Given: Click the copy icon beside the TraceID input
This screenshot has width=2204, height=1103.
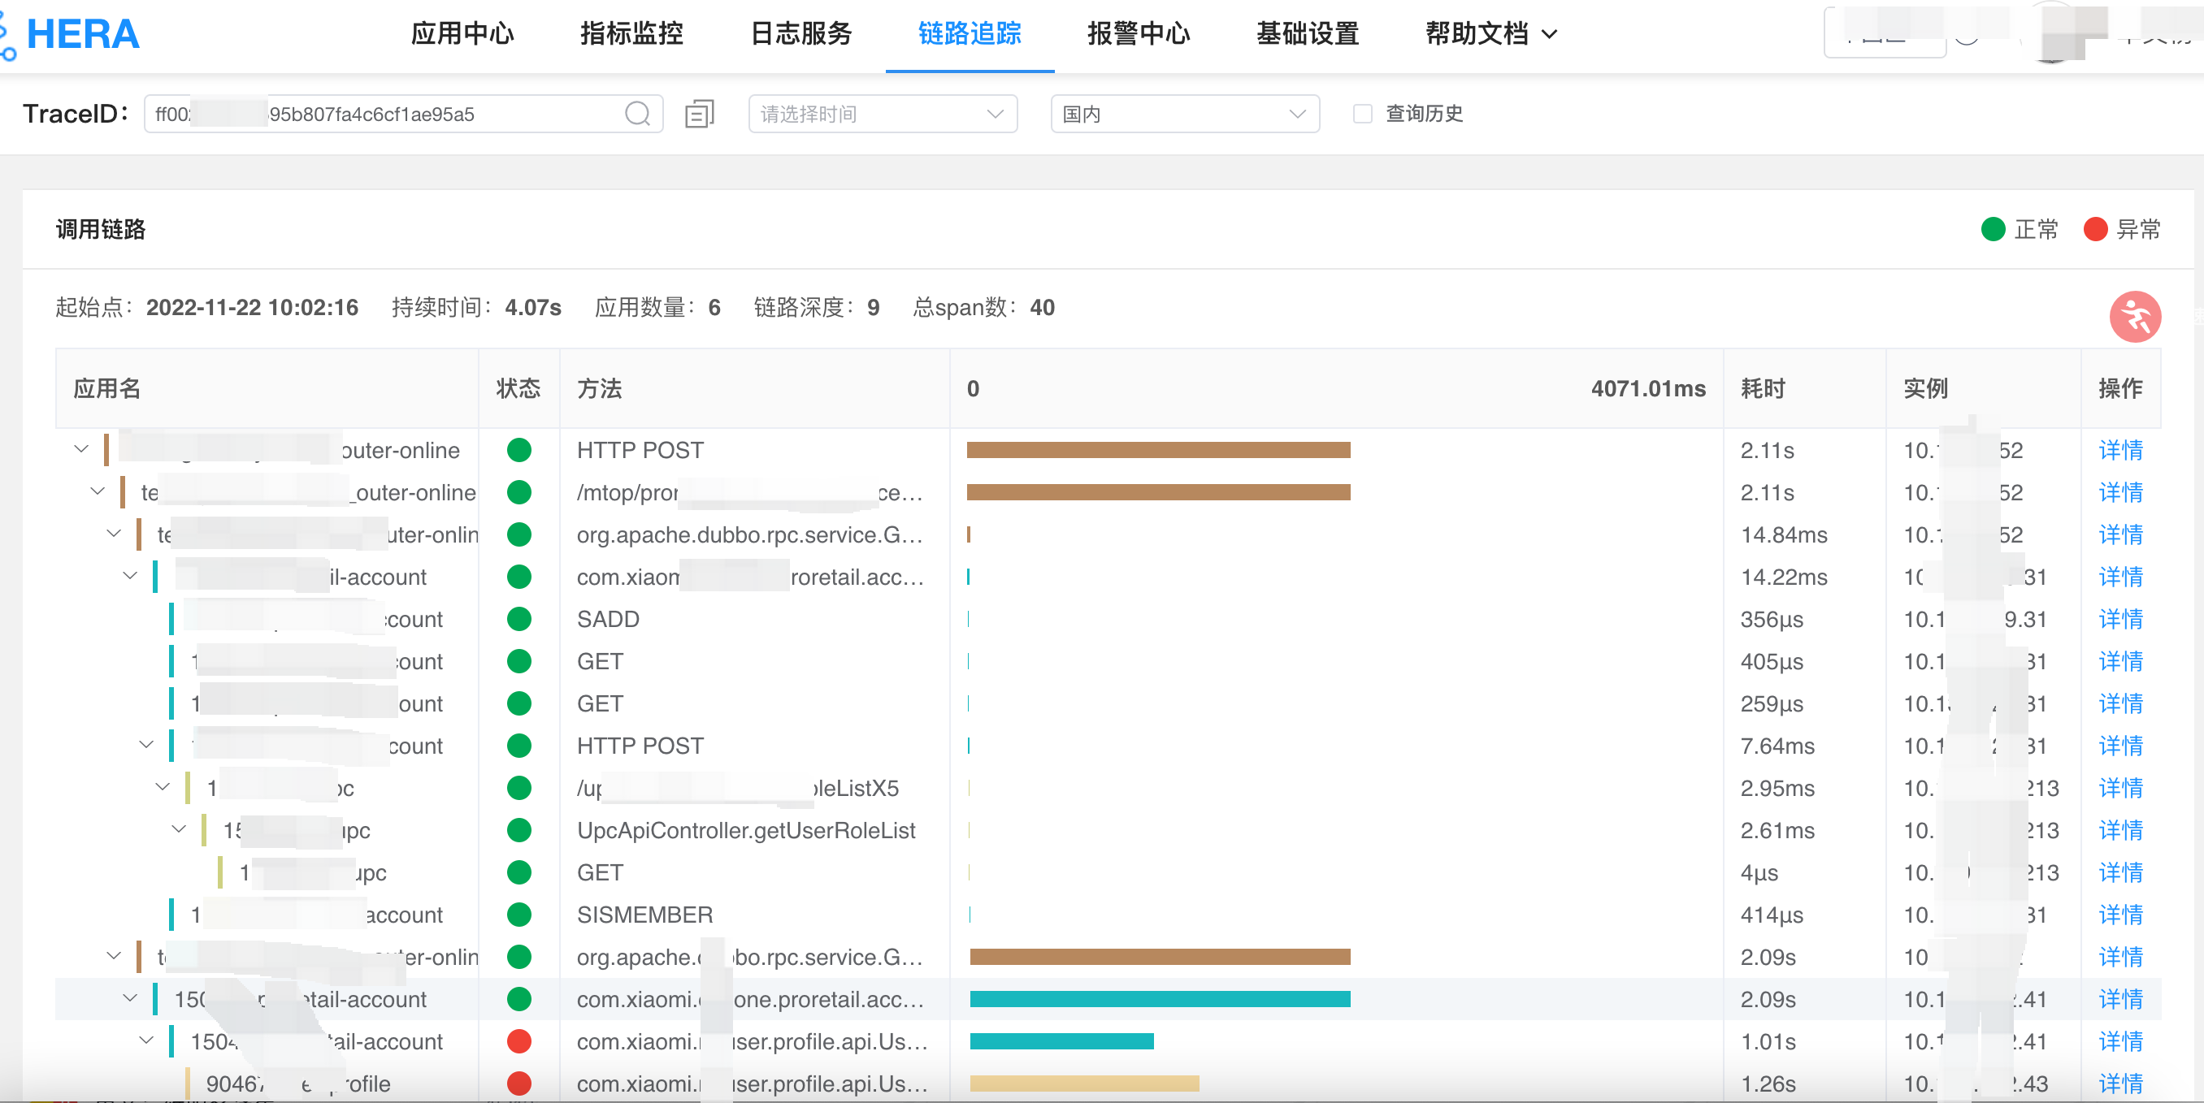Looking at the screenshot, I should click(699, 114).
